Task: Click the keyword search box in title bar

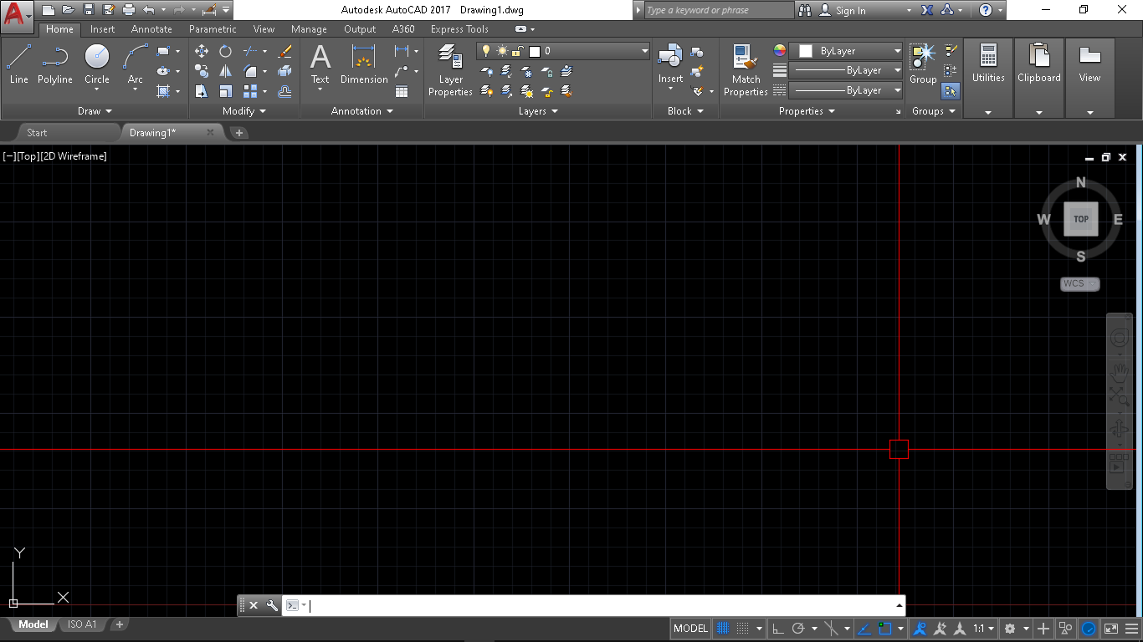Action: [720, 10]
